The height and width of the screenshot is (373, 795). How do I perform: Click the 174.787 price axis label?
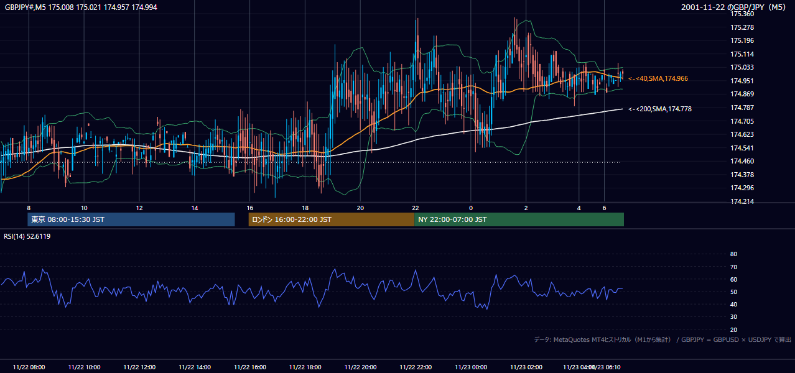click(742, 108)
